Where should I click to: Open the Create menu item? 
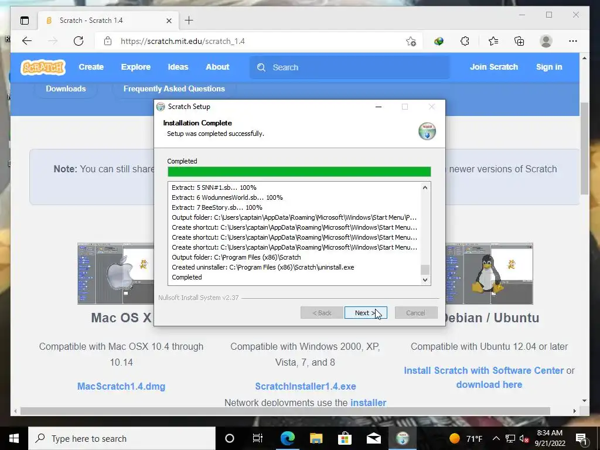(91, 67)
